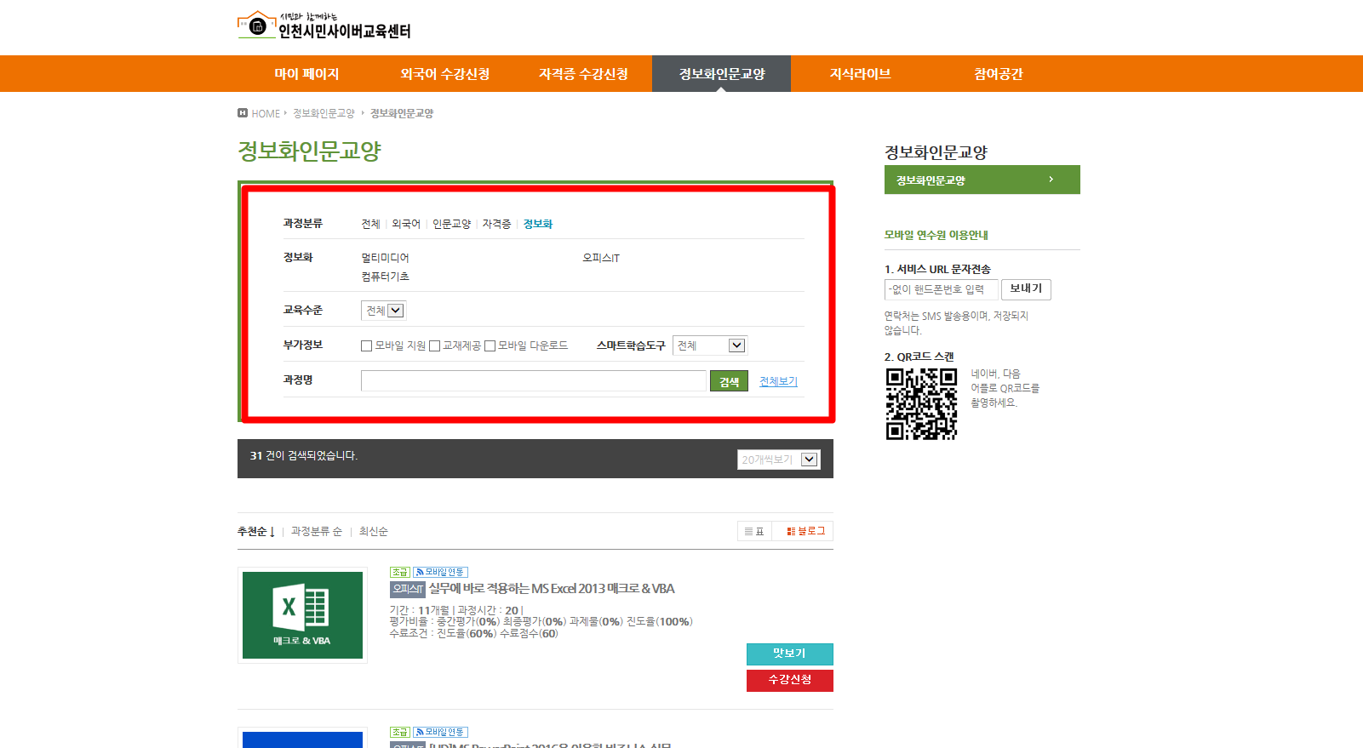Choose the 컴퓨터기초 subcategory
Viewport: 1363px width, 748px height.
pyautogui.click(x=385, y=277)
